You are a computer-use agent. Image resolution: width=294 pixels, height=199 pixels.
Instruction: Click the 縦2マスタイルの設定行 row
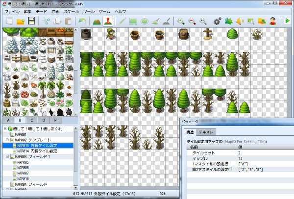coord(241,170)
